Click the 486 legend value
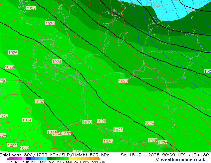 17,162
